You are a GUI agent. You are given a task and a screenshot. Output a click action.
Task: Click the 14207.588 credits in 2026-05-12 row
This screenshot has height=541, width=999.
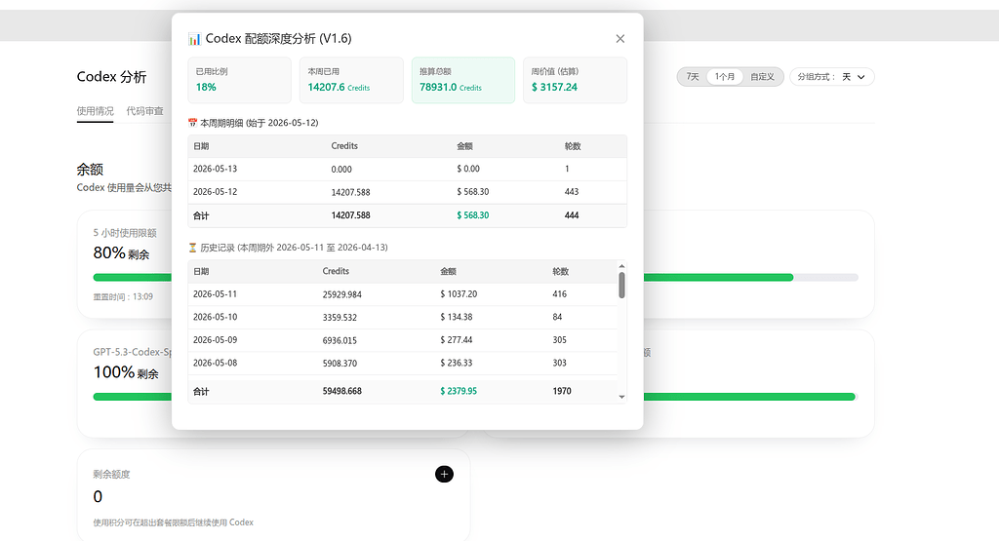350,192
